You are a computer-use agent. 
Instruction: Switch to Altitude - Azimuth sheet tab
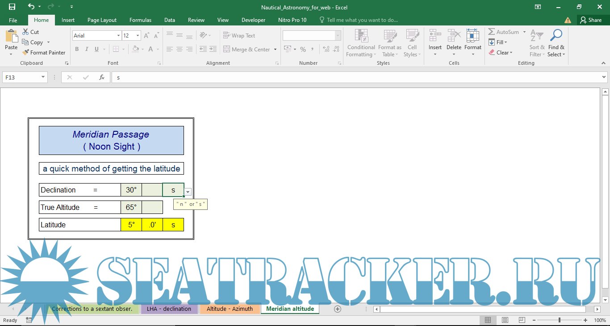[x=230, y=309]
